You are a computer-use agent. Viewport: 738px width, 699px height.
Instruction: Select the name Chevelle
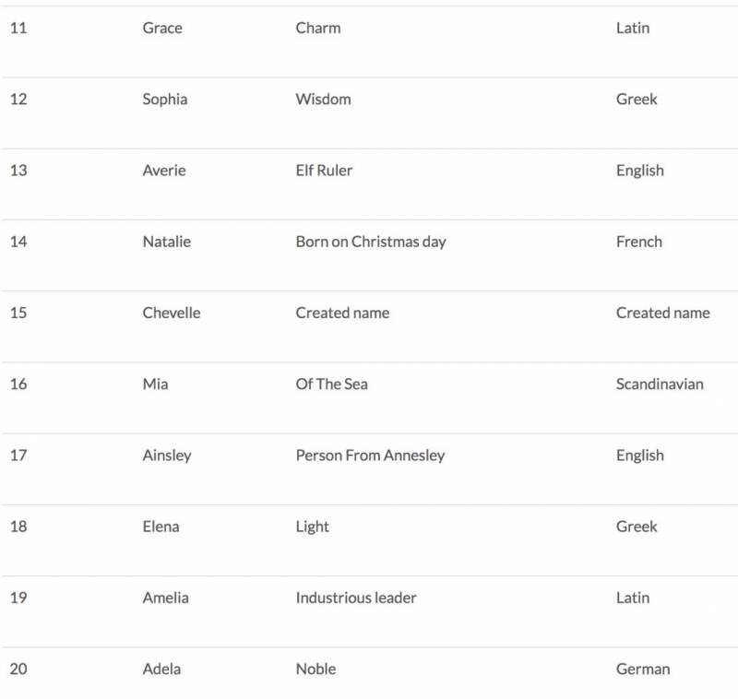[171, 313]
